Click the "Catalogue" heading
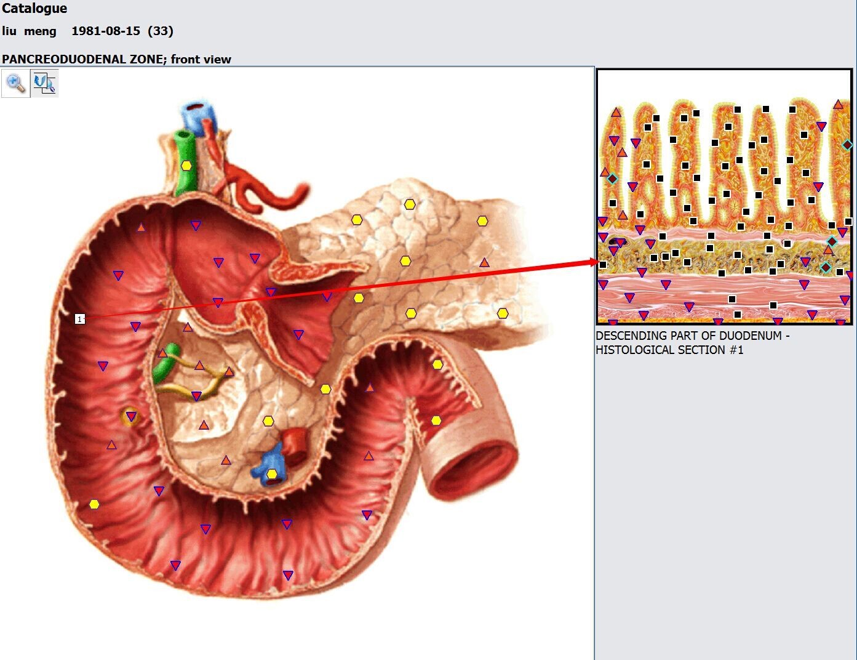This screenshot has height=660, width=857. point(34,9)
